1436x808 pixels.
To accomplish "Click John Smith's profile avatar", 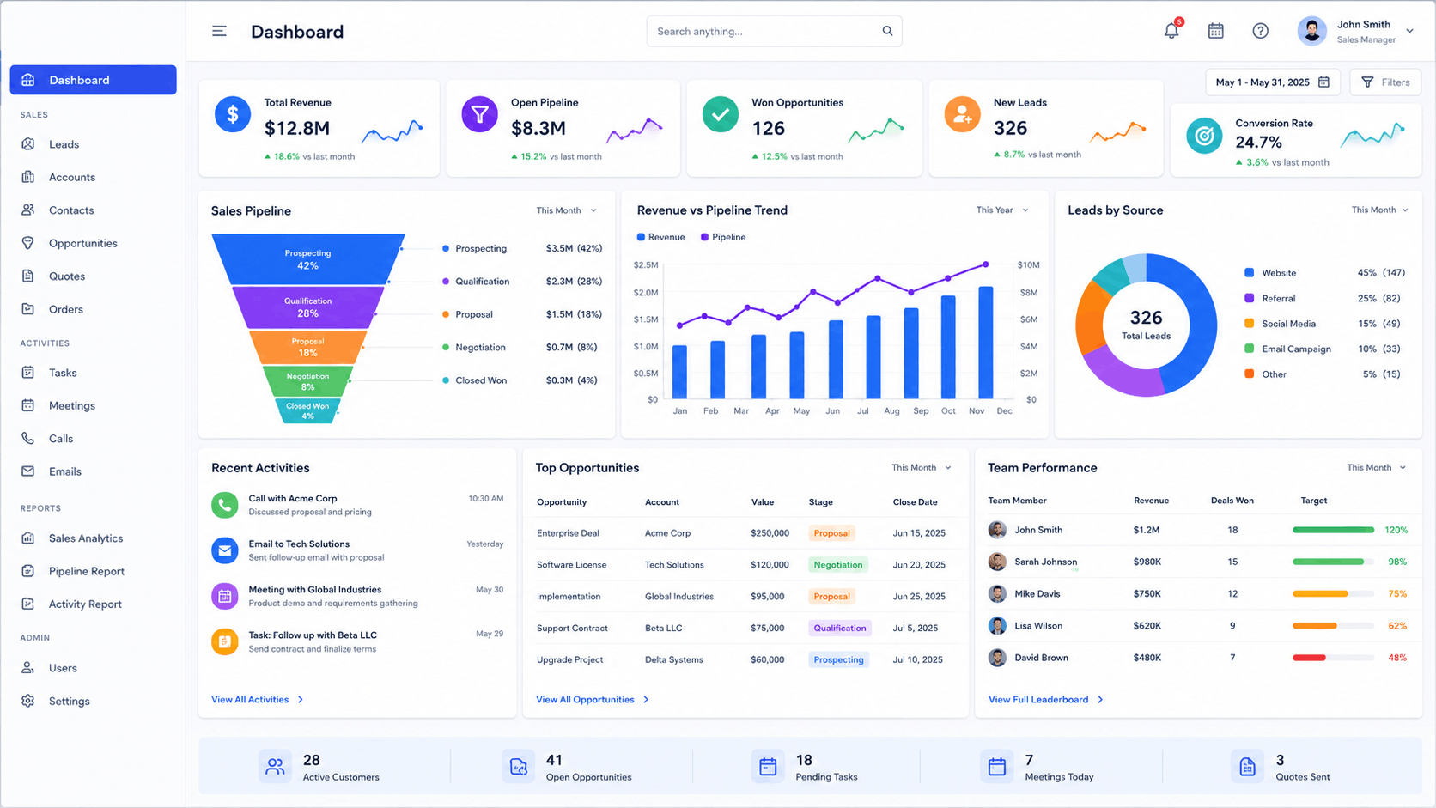I will (1311, 31).
